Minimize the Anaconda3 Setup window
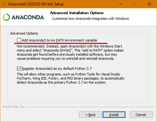 [x=121, y=4]
